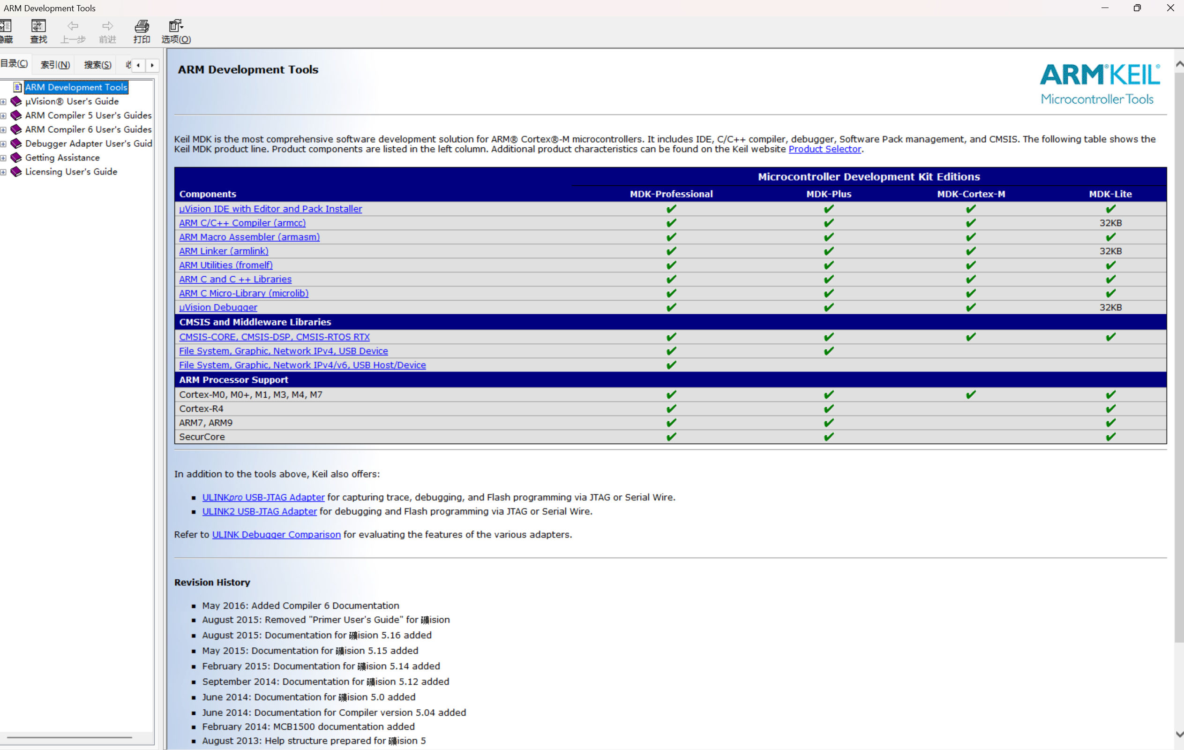Click the ARM Compiler 6 book icon
This screenshot has width=1184, height=750.
click(x=16, y=129)
